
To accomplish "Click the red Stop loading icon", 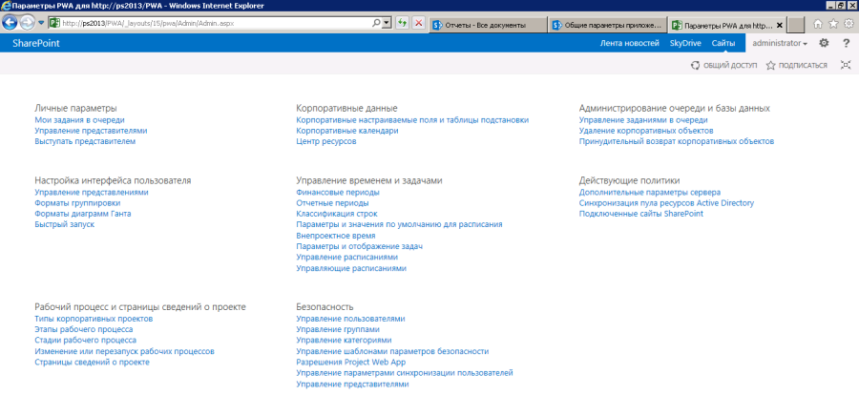I will pyautogui.click(x=418, y=24).
